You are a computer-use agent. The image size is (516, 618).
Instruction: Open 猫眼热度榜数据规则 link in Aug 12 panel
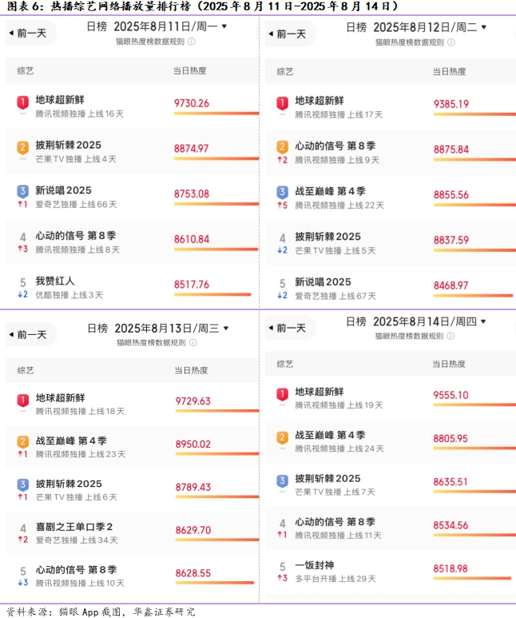pyautogui.click(x=411, y=42)
